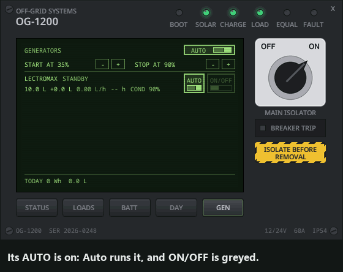Select the GEN tab
Viewport: 343px width, 272px height.
coord(223,208)
